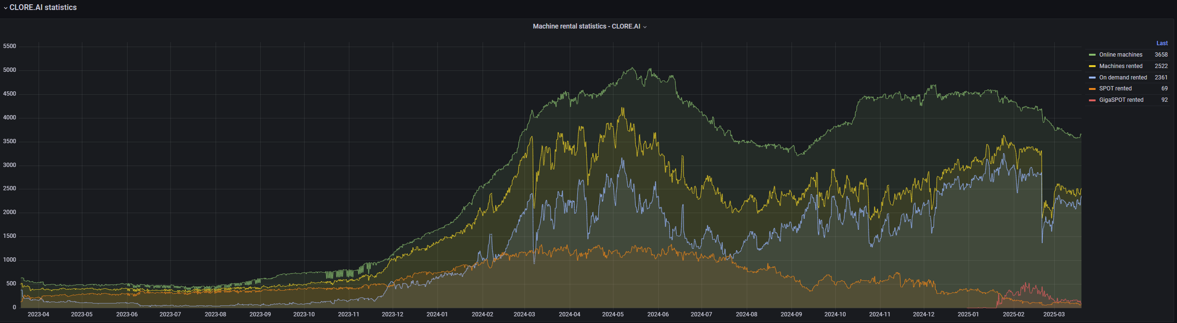Click the 2023-12 label on the time axis
The width and height of the screenshot is (1177, 323).
pyautogui.click(x=392, y=314)
